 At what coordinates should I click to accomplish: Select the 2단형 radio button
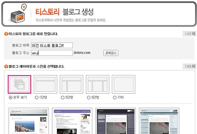tap(63, 97)
